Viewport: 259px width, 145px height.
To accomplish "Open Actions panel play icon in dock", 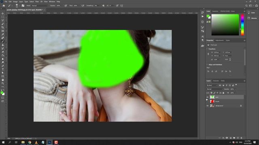I will [x=202, y=17].
